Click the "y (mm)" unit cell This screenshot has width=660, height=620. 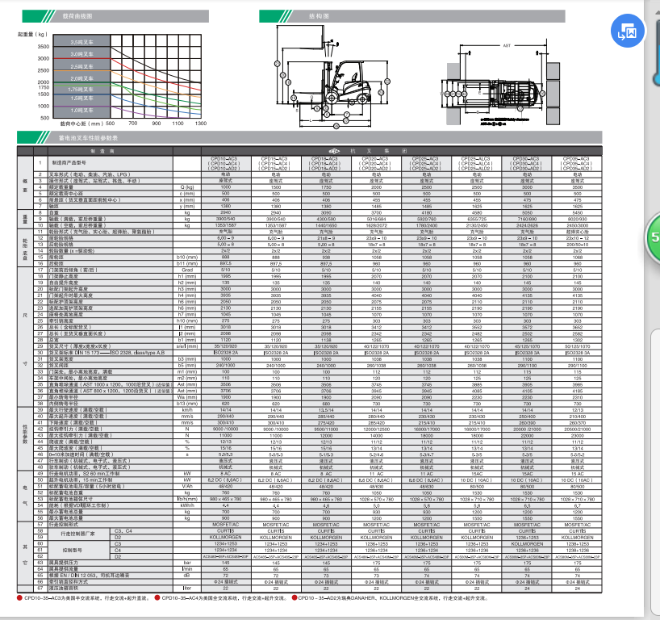tap(187, 207)
